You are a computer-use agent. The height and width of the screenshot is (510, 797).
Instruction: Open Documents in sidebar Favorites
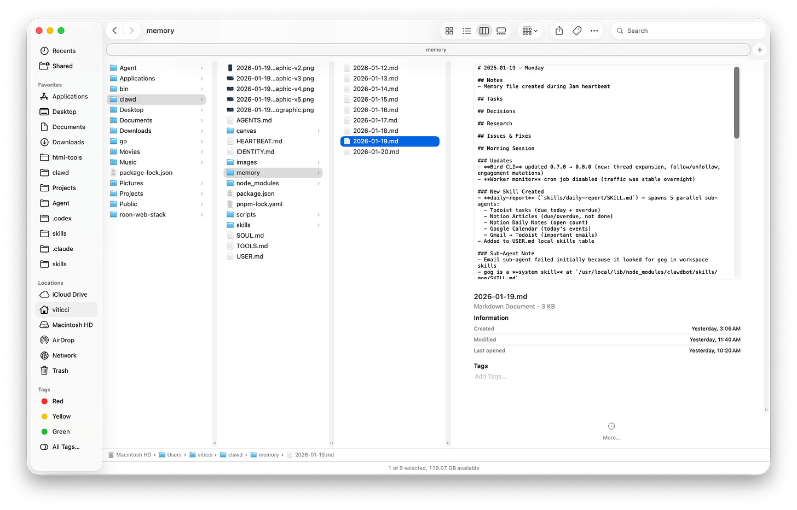[66, 127]
